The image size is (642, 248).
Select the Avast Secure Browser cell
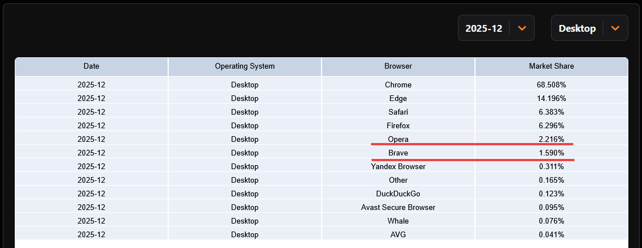click(398, 208)
